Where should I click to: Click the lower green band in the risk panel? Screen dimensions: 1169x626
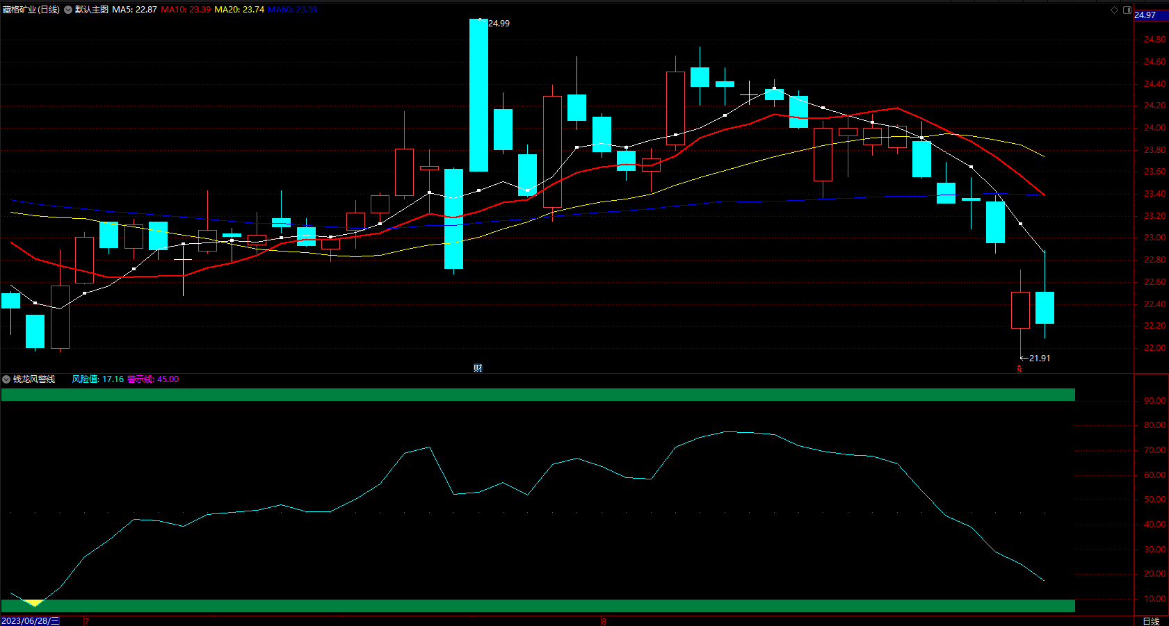pyautogui.click(x=538, y=606)
